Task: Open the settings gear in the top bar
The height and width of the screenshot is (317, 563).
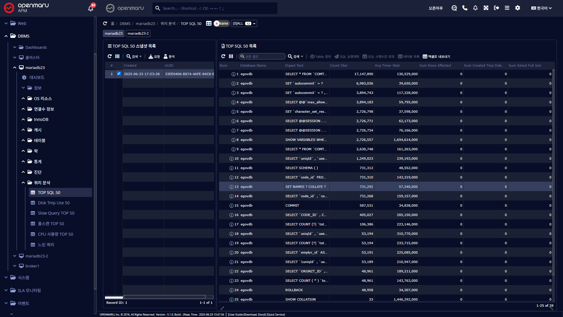Action: pyautogui.click(x=518, y=8)
